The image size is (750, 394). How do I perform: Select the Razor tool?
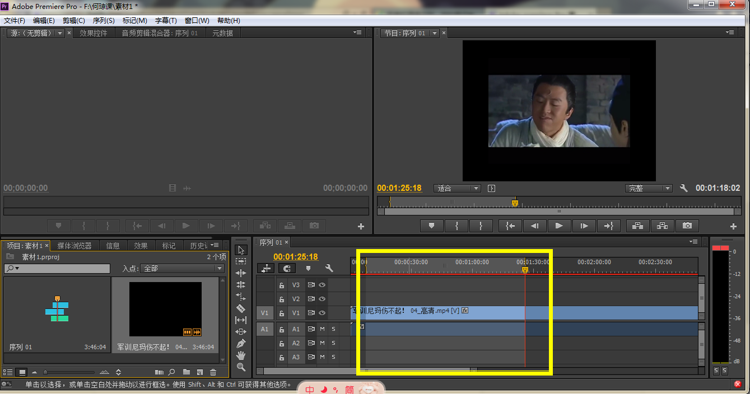[241, 308]
